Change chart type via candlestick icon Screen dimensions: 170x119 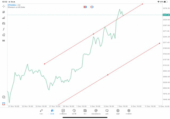coord(4,12)
